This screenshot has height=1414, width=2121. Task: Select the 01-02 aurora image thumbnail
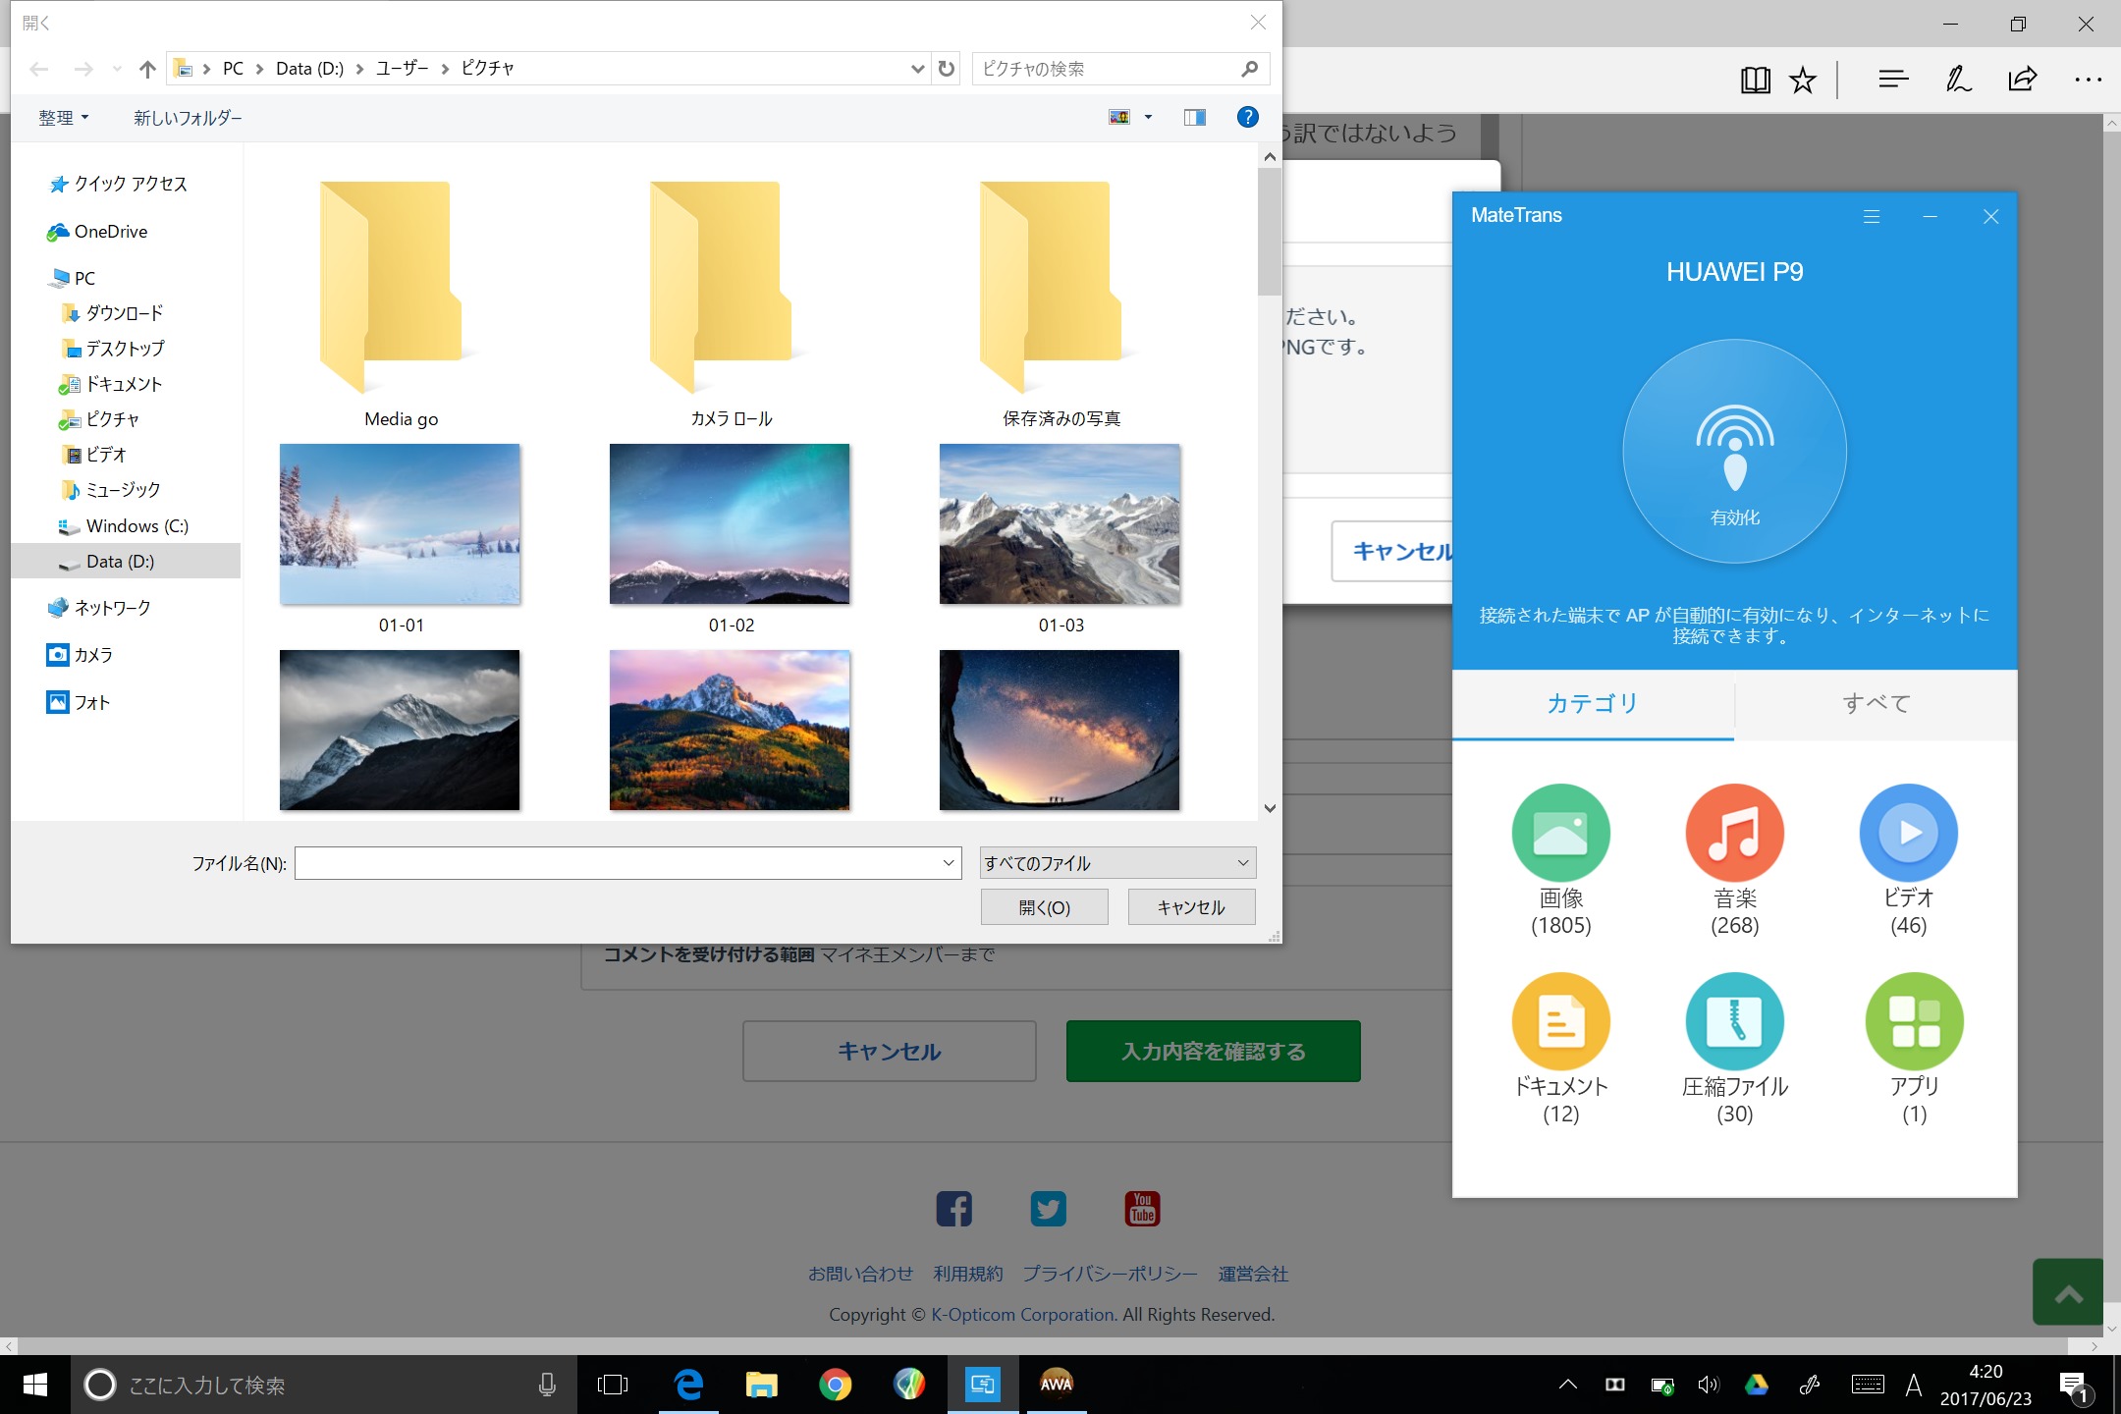tap(730, 524)
